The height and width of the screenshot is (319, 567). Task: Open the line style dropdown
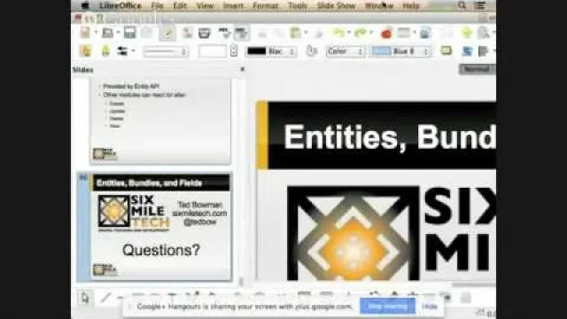(165, 51)
